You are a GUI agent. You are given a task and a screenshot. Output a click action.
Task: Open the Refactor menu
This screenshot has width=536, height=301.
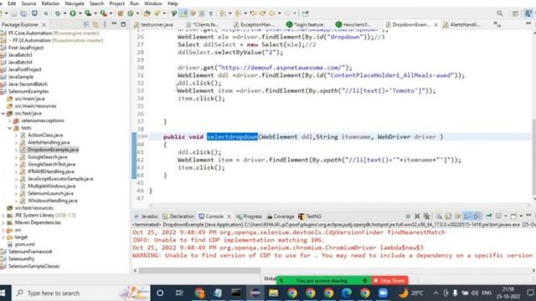[x=50, y=3]
